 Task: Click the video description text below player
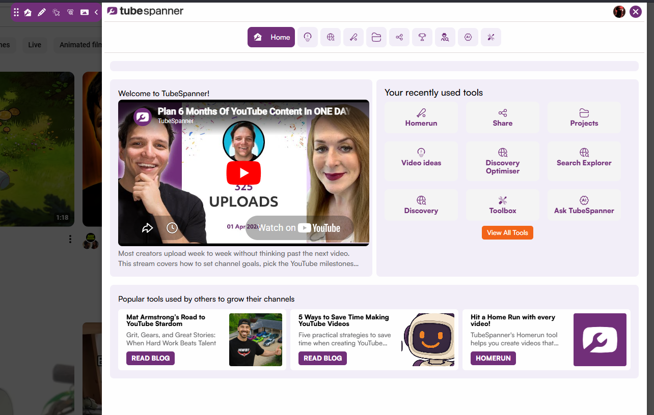tap(238, 258)
